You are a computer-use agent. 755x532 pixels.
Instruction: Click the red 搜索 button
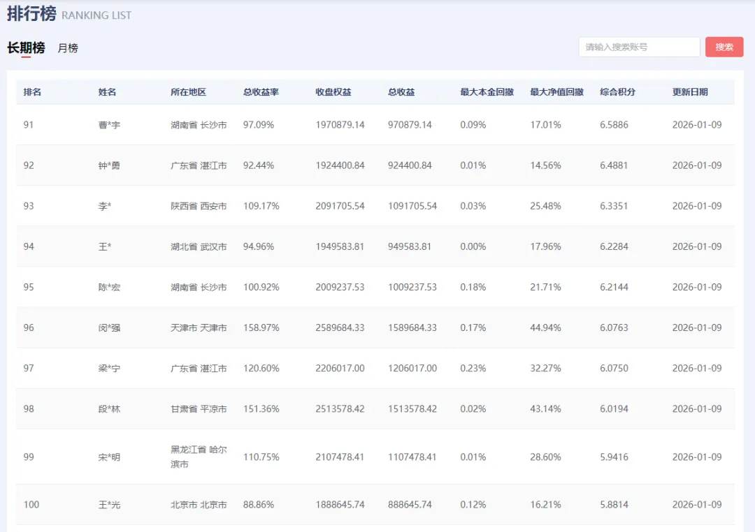click(x=724, y=47)
